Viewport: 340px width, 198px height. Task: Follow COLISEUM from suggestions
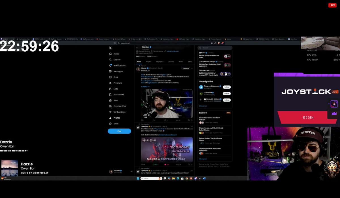click(227, 94)
